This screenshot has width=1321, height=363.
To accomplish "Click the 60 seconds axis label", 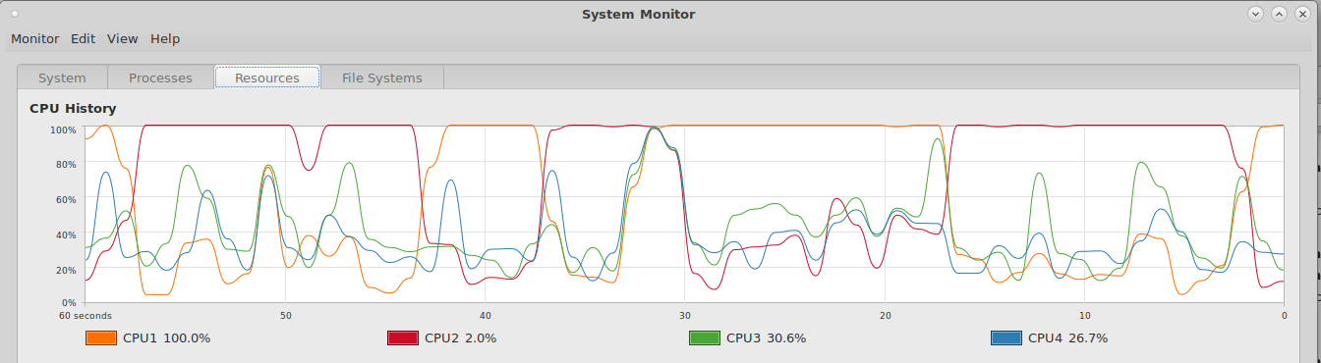I will click(85, 316).
